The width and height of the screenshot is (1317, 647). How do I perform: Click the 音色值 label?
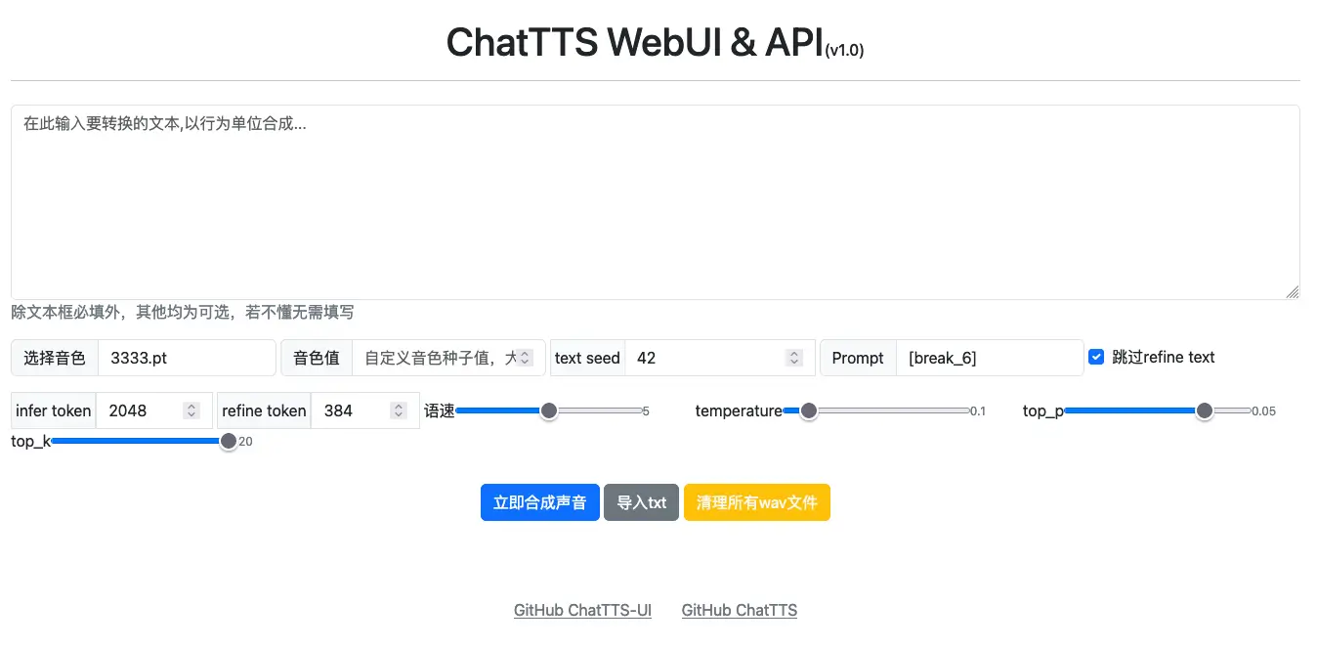click(317, 358)
